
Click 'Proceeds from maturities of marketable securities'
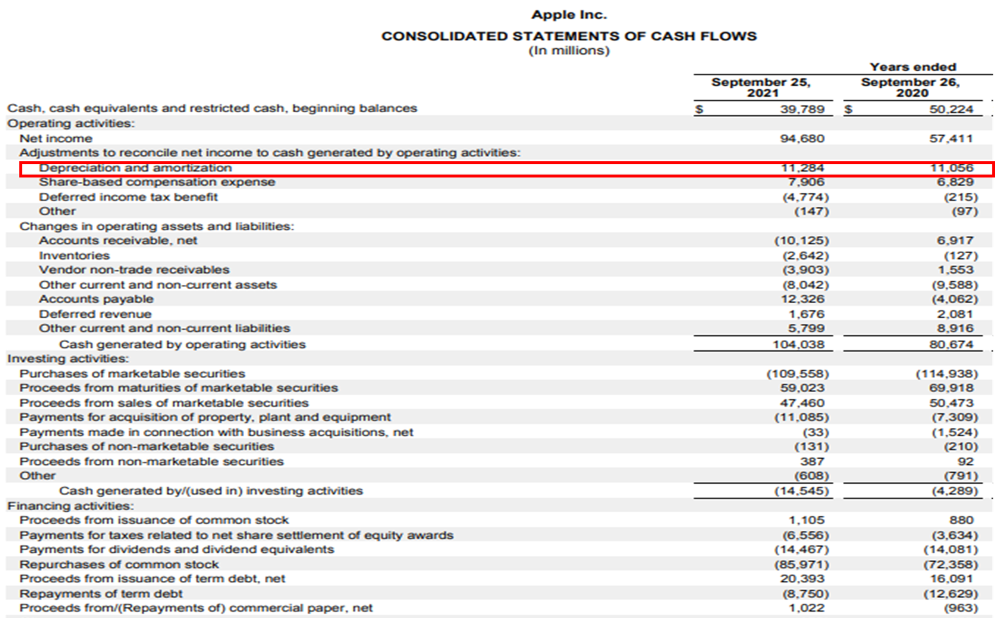(x=179, y=388)
